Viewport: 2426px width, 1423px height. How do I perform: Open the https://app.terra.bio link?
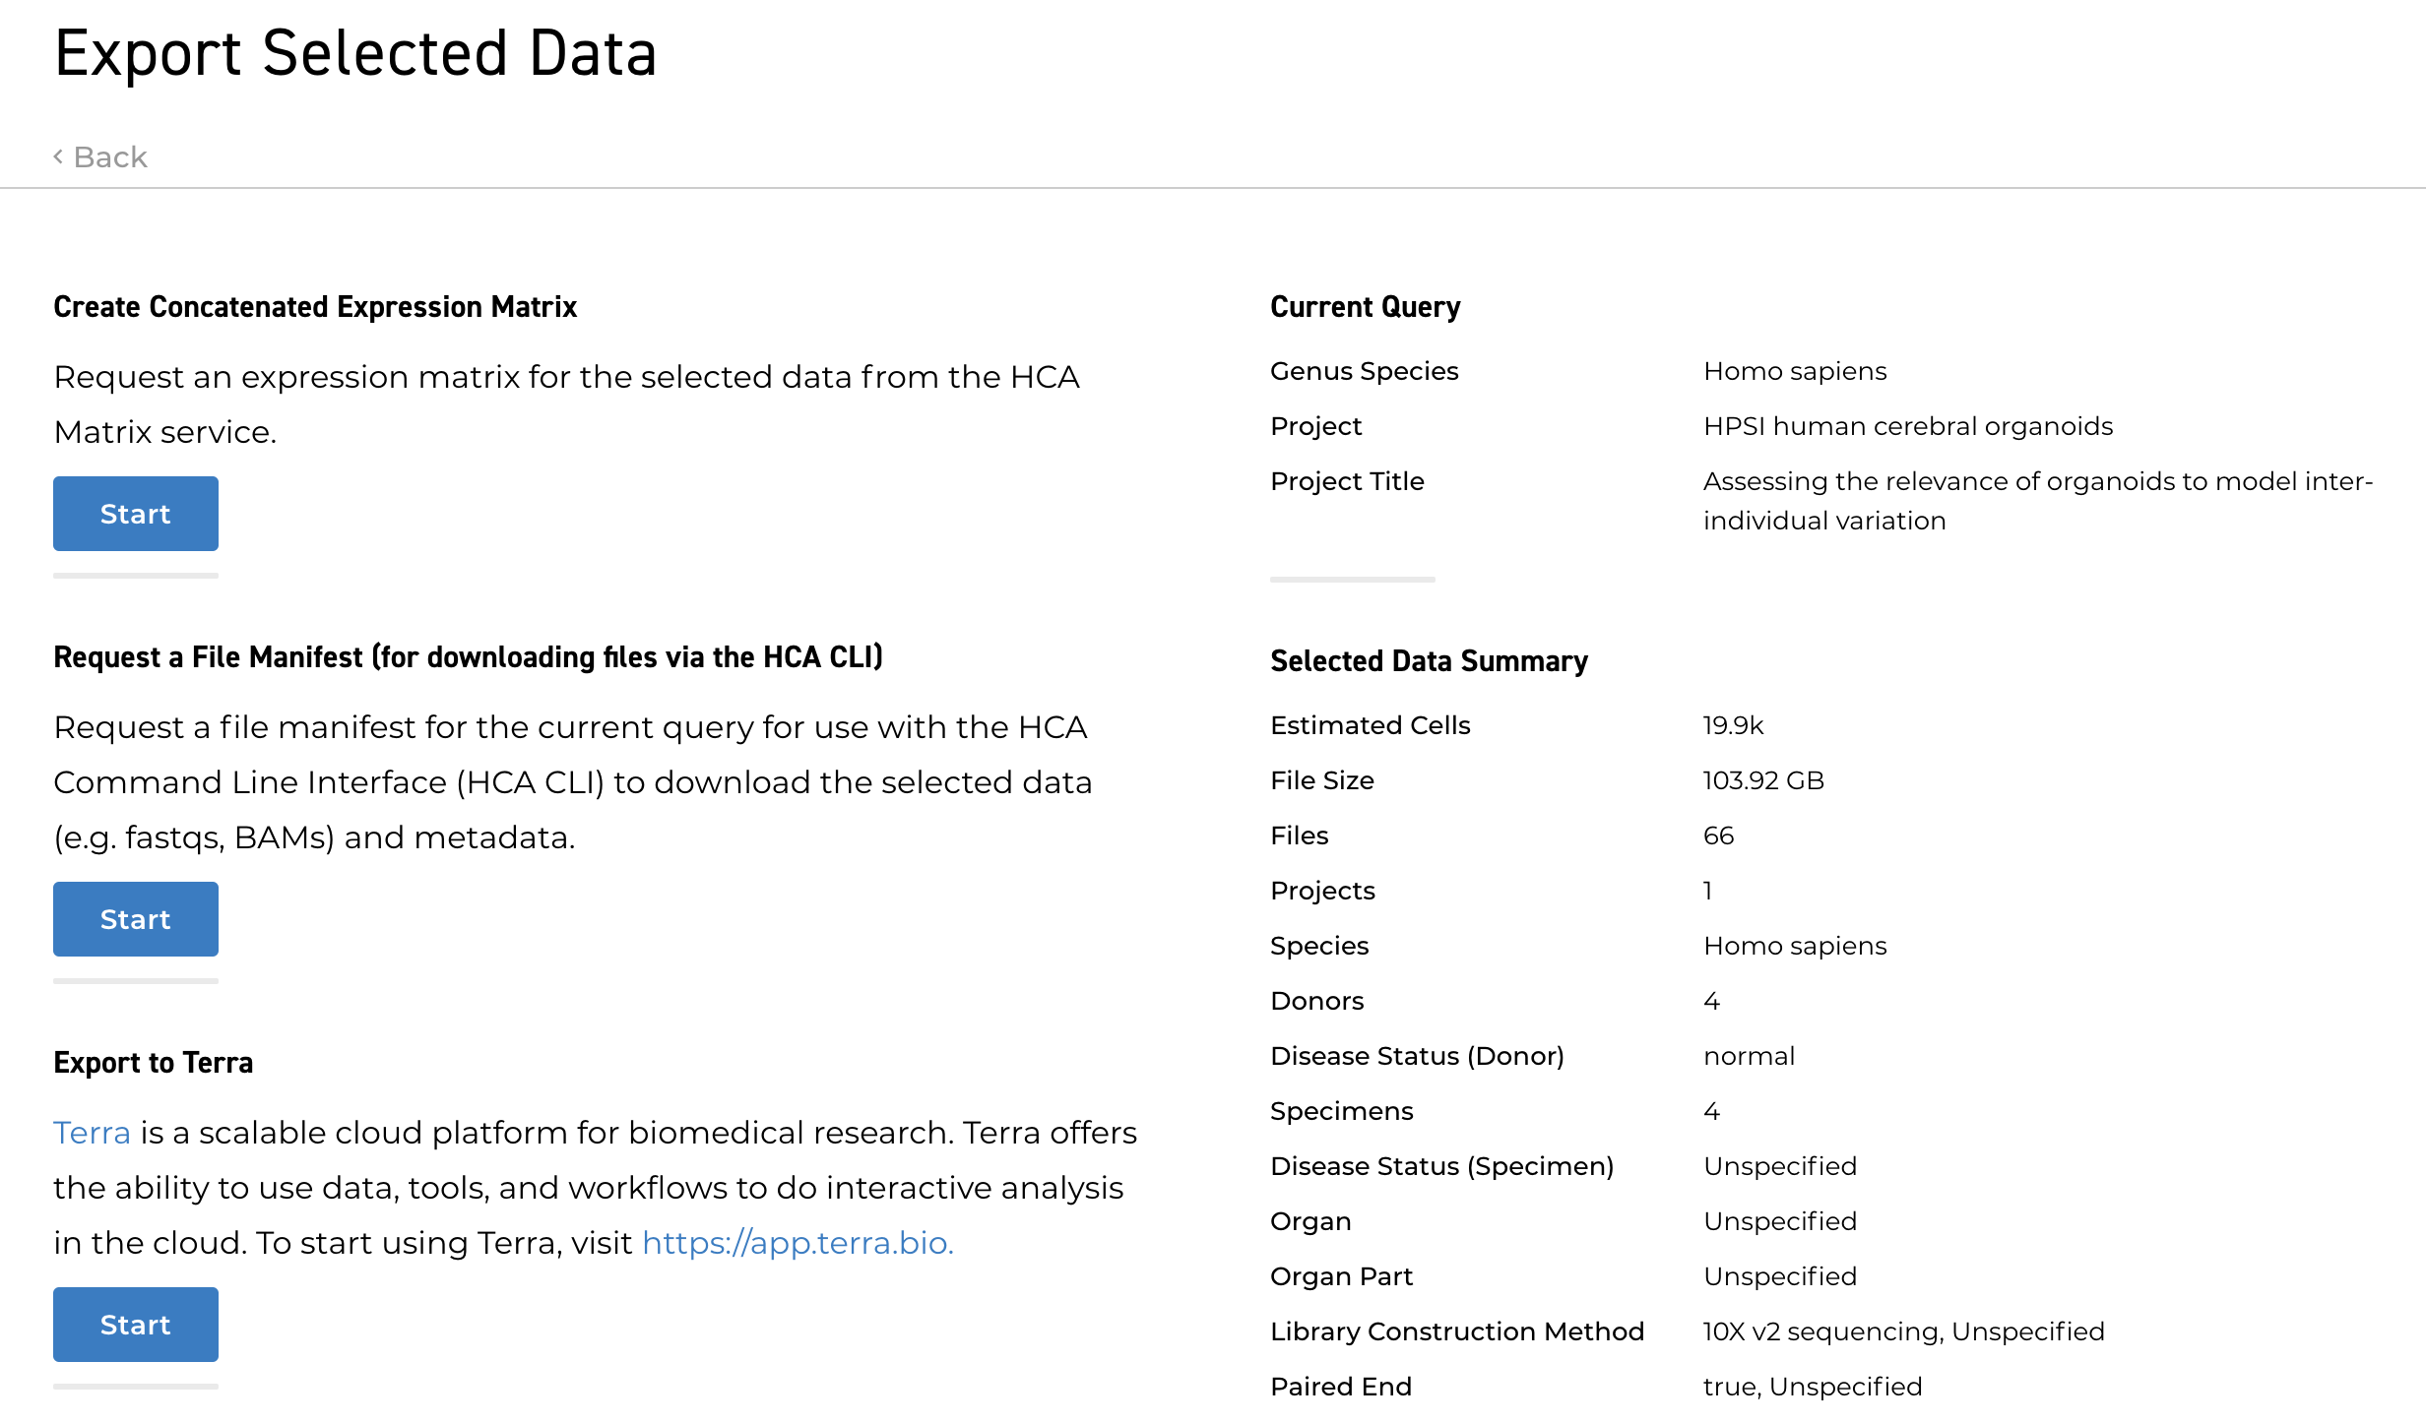(x=798, y=1243)
